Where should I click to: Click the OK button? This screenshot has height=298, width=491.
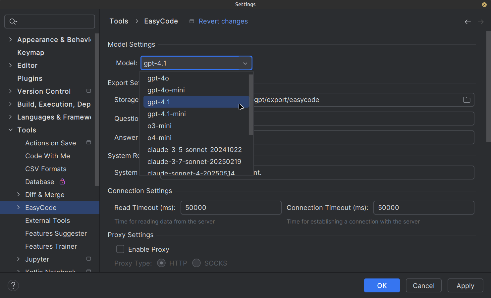coord(382,285)
